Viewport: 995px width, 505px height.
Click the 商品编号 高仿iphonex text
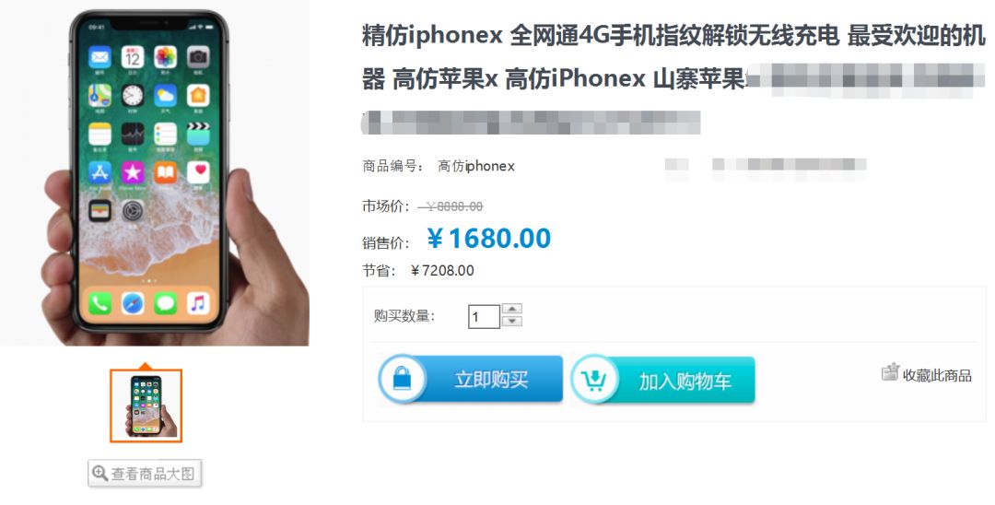pos(439,166)
